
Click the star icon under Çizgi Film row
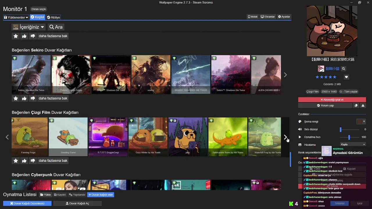(16, 161)
